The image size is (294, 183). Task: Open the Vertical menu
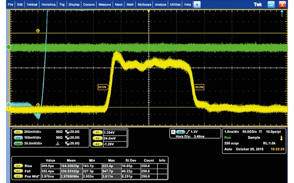click(x=32, y=5)
